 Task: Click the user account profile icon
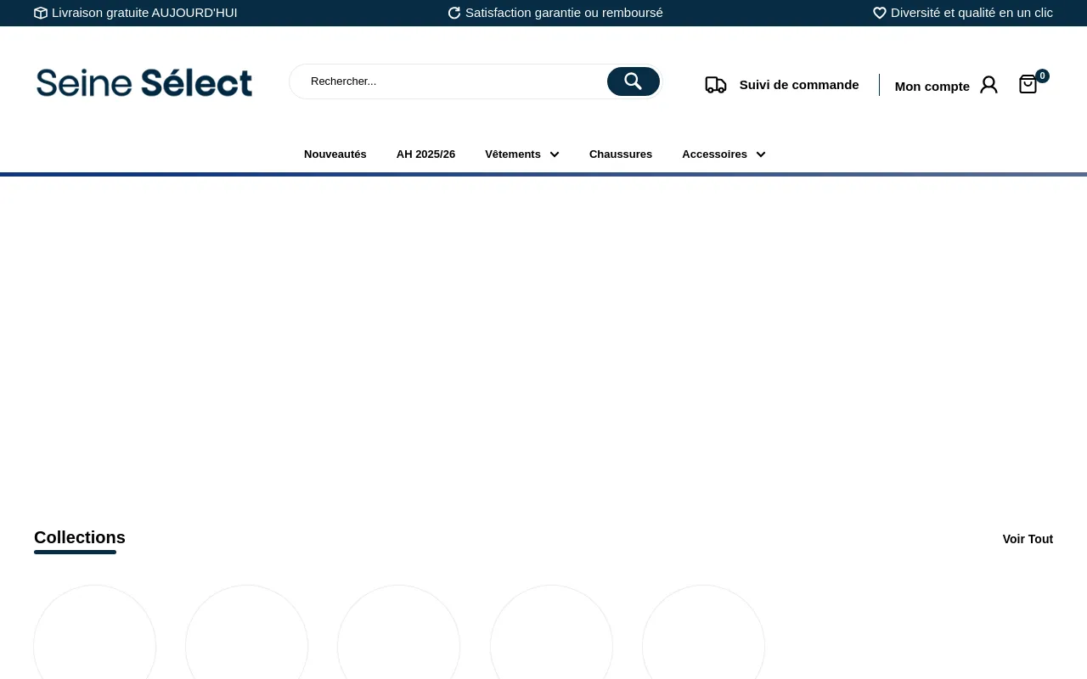tap(988, 85)
